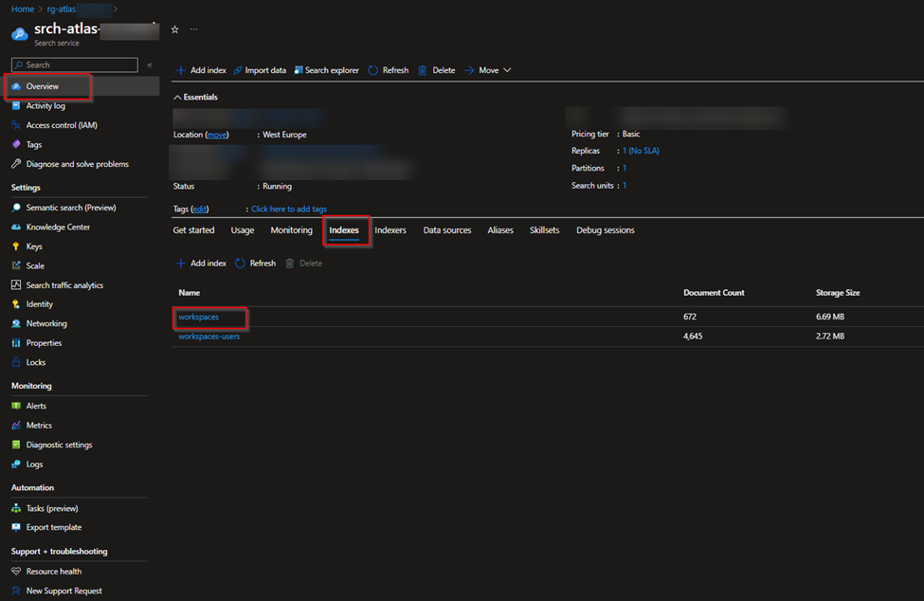924x601 pixels.
Task: Open the more options ellipsis menu
Action: pyautogui.click(x=194, y=30)
